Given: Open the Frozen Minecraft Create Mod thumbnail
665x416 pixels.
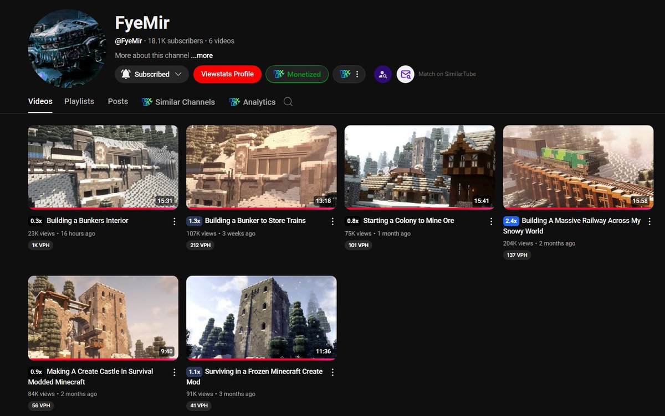Looking at the screenshot, I should tap(262, 318).
